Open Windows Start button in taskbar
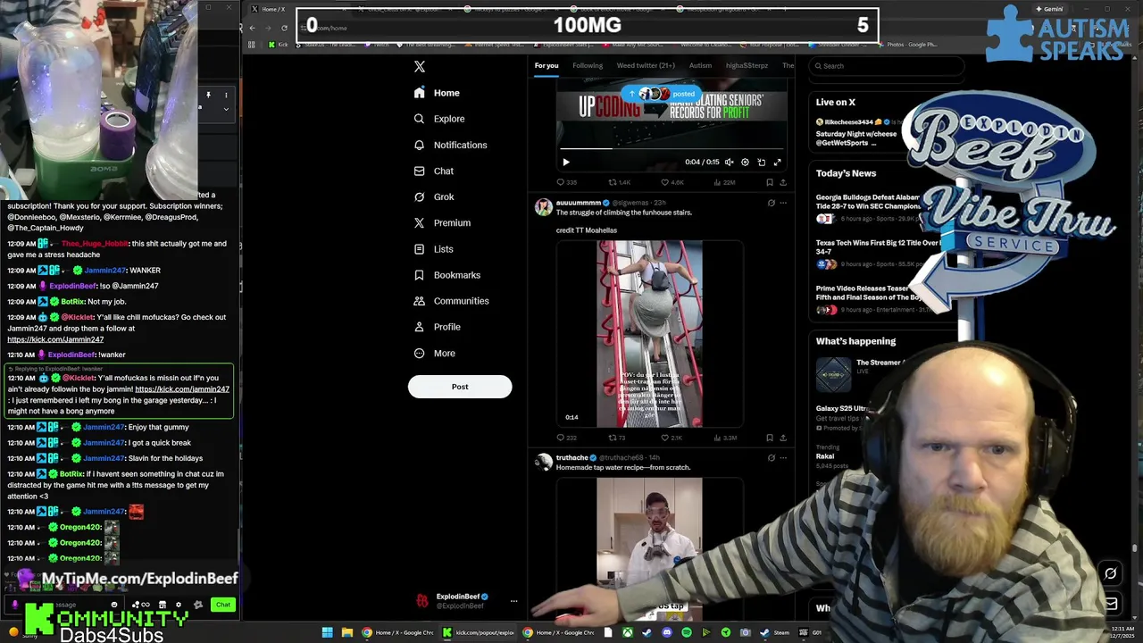The height and width of the screenshot is (643, 1143). pyautogui.click(x=328, y=632)
